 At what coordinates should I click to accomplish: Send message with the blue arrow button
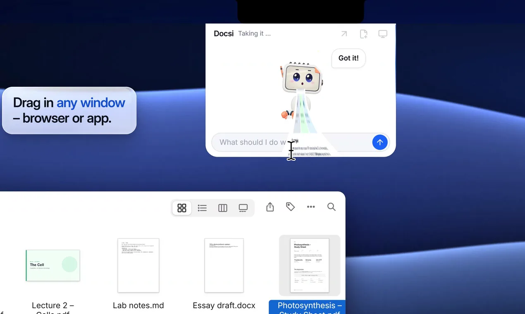click(x=380, y=143)
